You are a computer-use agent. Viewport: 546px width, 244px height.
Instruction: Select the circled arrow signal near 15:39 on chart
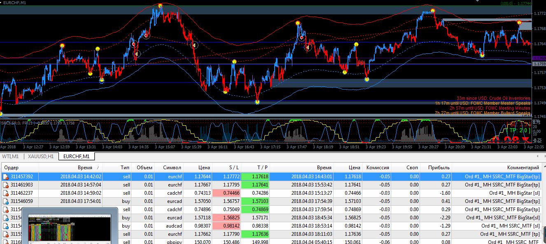(194, 46)
